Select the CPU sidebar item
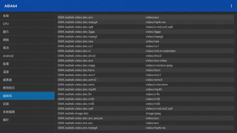237x133 pixels. click(27, 24)
